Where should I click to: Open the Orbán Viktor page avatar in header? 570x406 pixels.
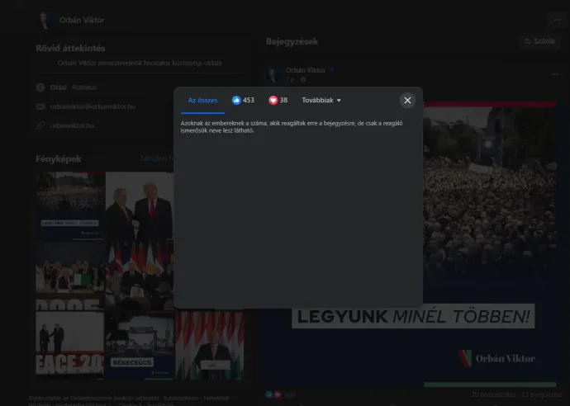pyautogui.click(x=45, y=20)
